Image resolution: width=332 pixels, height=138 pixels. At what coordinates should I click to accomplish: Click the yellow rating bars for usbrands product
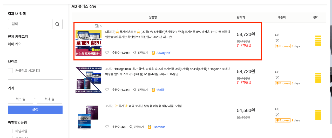318,115
